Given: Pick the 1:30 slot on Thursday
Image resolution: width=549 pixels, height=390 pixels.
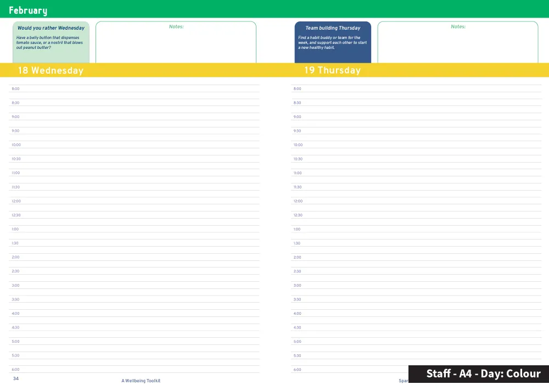Looking at the screenshot, I should (416, 243).
